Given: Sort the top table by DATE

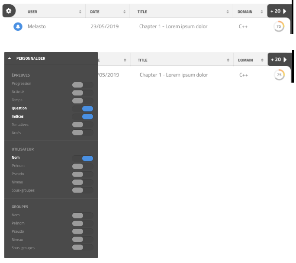Looking at the screenshot, I should 124,12.
